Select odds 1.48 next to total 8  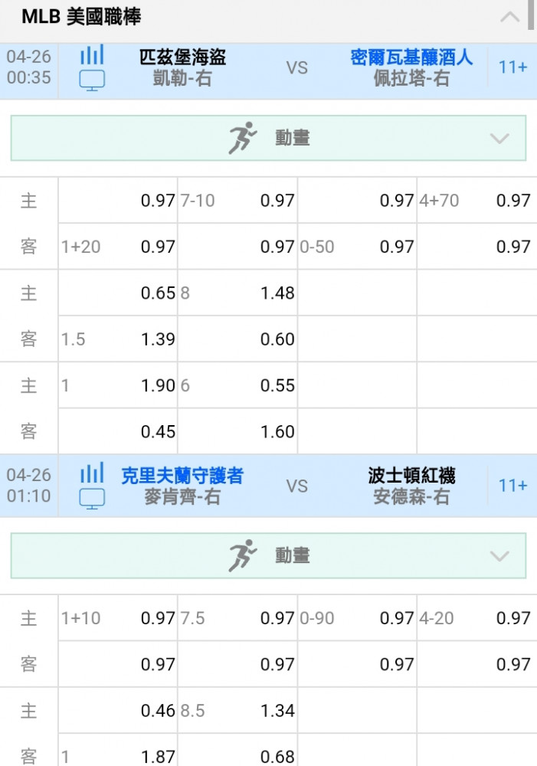click(x=277, y=293)
